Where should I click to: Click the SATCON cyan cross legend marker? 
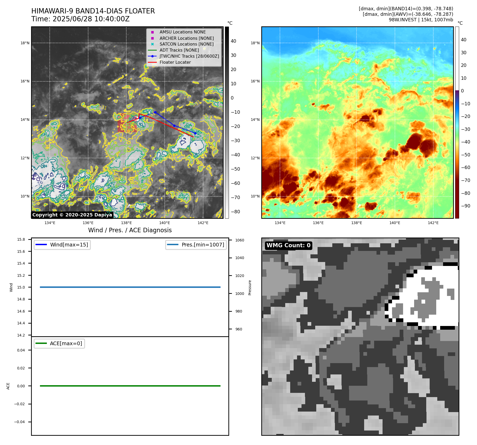coord(152,44)
